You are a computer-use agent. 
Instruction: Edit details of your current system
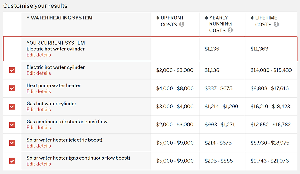pos(39,55)
